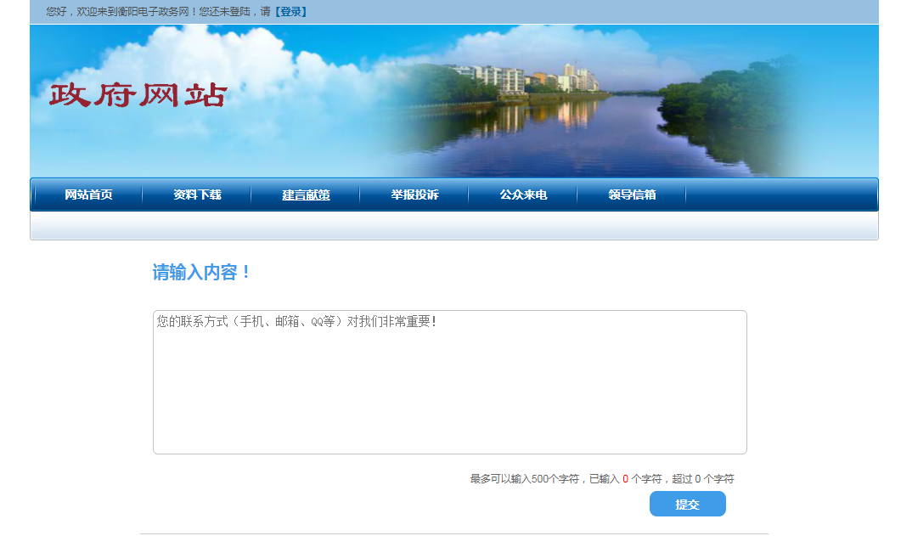Screen dimensions: 901x536
Task: Select the 建言献策 navigation item
Action: [306, 195]
